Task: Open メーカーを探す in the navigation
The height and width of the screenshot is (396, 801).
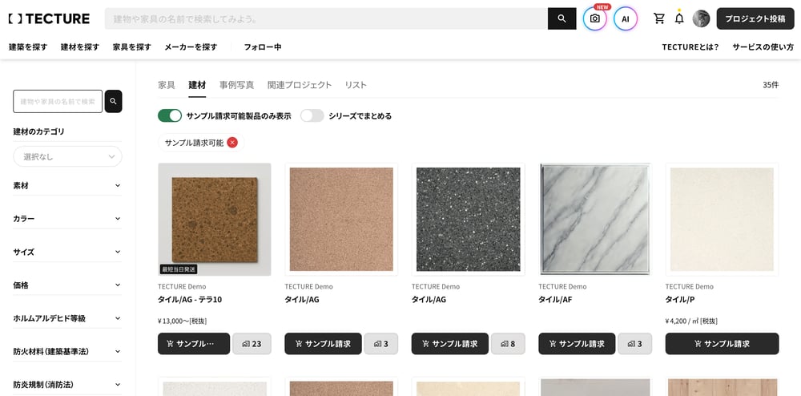Action: (x=191, y=47)
